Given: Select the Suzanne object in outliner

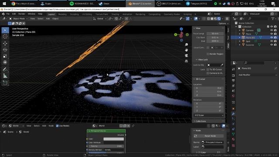Looking at the screenshot, I should coord(250,45).
